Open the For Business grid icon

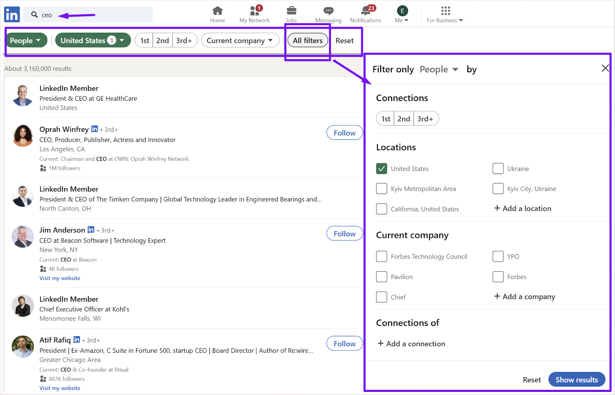(445, 11)
